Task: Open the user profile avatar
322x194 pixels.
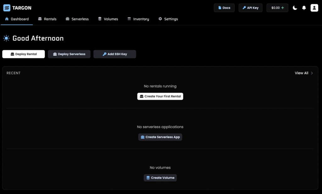Action: [x=314, y=8]
